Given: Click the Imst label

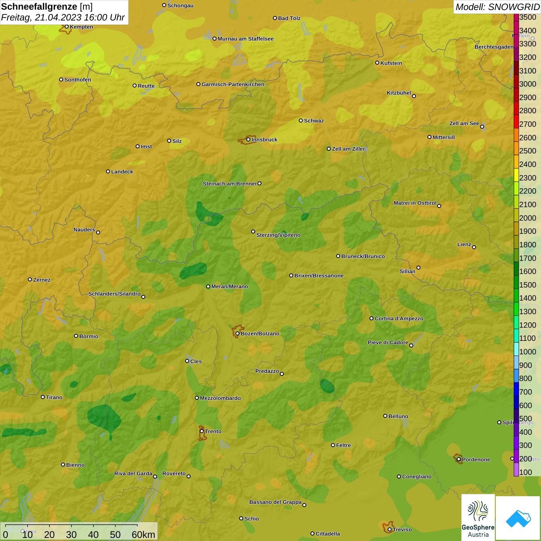Looking at the screenshot, I should (146, 146).
